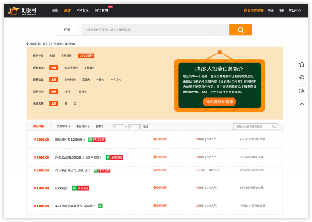
Task: Click the shield 全额托管 icon in the 外卖店品牌 row
Action: point(155,157)
